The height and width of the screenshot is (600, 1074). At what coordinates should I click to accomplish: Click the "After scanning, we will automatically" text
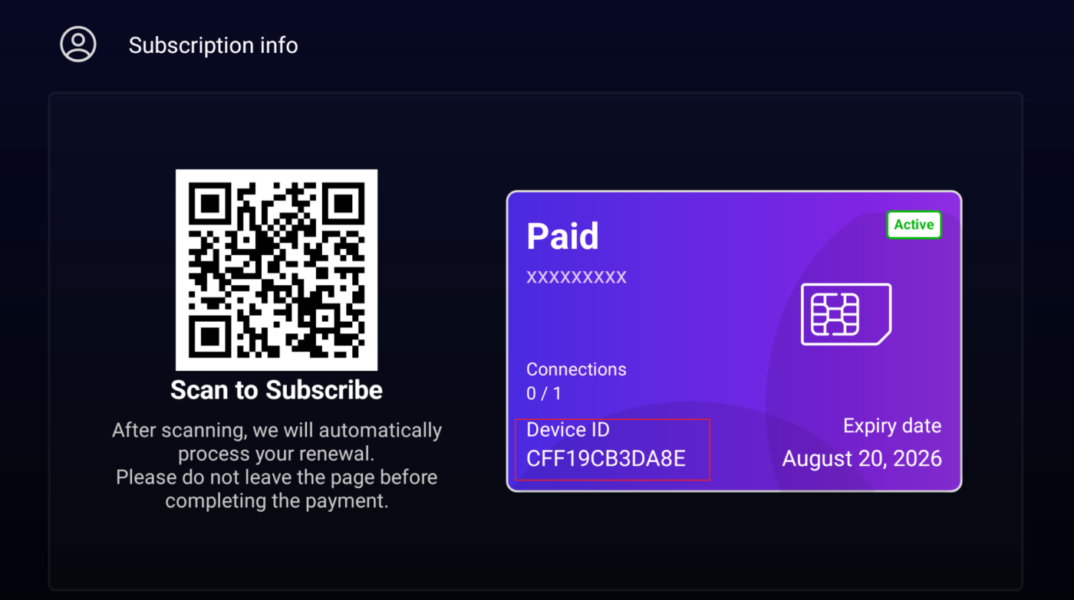tap(276, 430)
